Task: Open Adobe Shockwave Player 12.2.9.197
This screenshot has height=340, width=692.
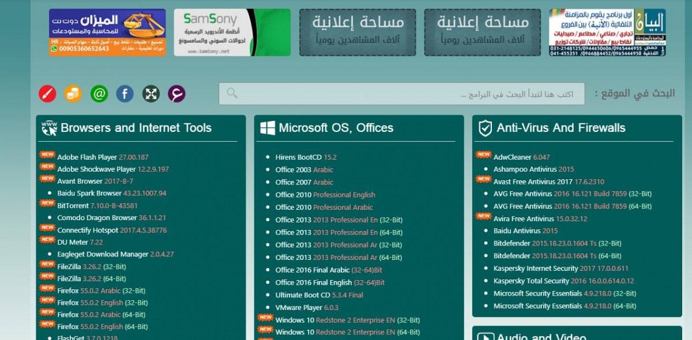Action: (x=113, y=169)
